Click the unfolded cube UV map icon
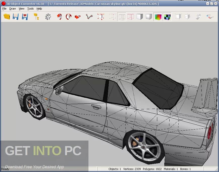219x172 pixels. click(x=199, y=17)
